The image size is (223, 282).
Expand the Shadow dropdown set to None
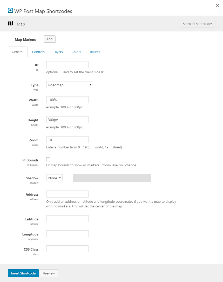point(55,178)
